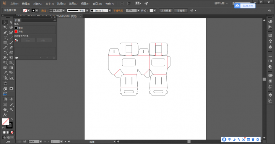Select the Type tool
The image size is (275, 144).
tap(5, 37)
